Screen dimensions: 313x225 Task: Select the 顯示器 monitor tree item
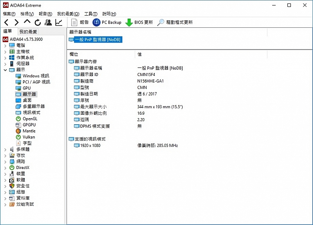point(29,94)
